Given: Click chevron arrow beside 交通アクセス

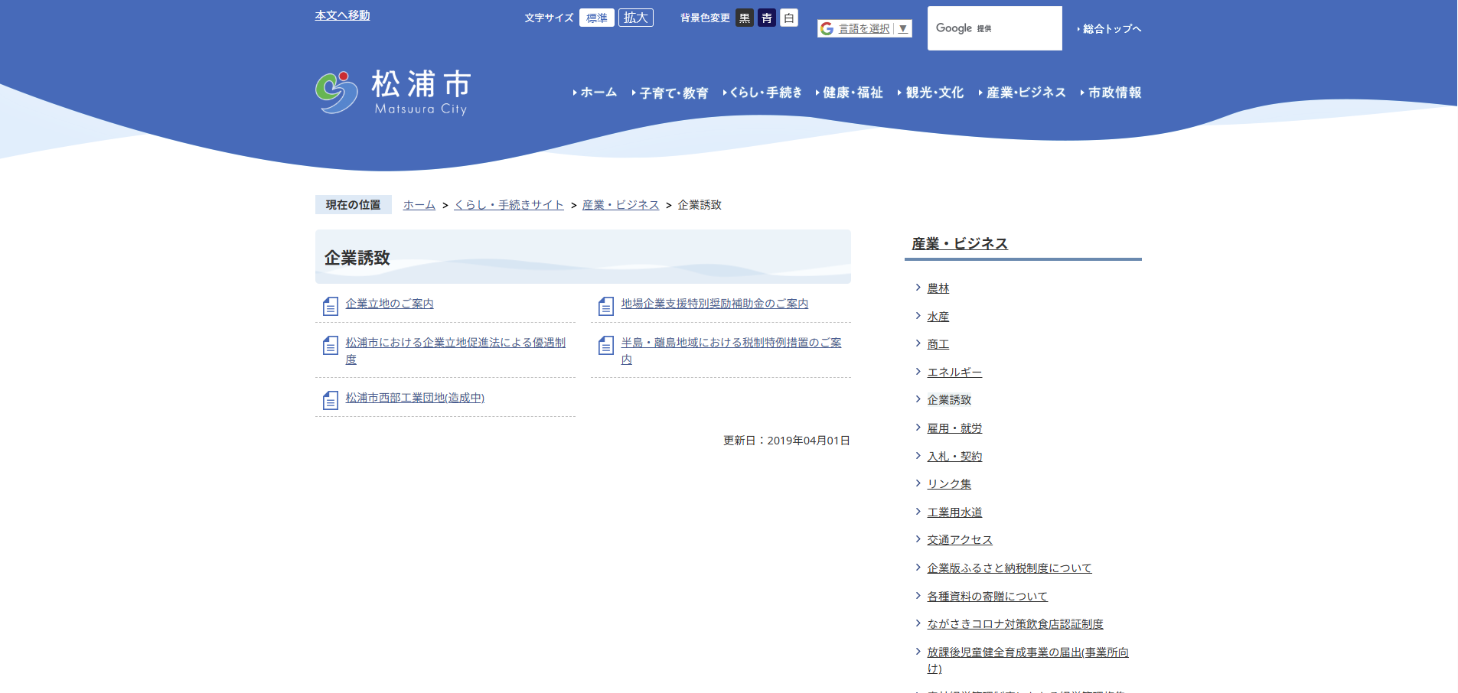Looking at the screenshot, I should tap(918, 539).
